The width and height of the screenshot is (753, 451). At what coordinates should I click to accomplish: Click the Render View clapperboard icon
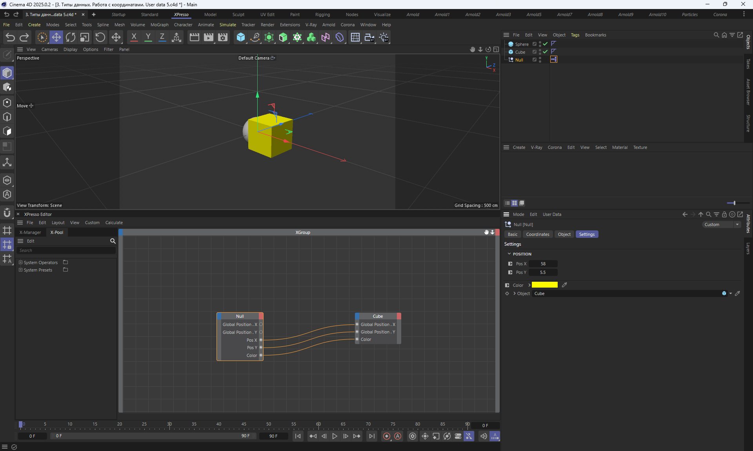pos(195,37)
